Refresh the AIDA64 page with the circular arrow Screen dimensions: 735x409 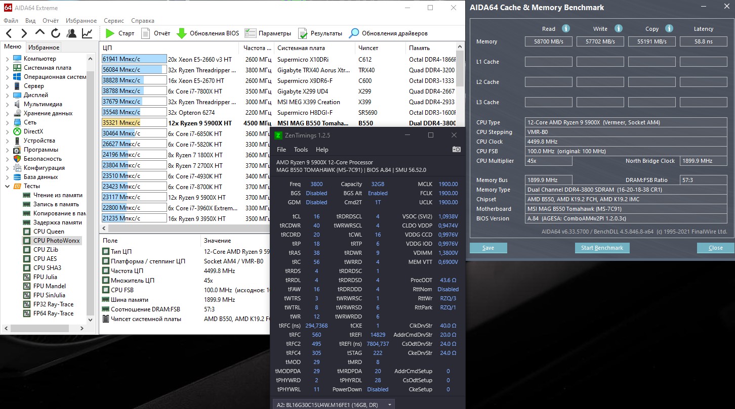tap(55, 33)
